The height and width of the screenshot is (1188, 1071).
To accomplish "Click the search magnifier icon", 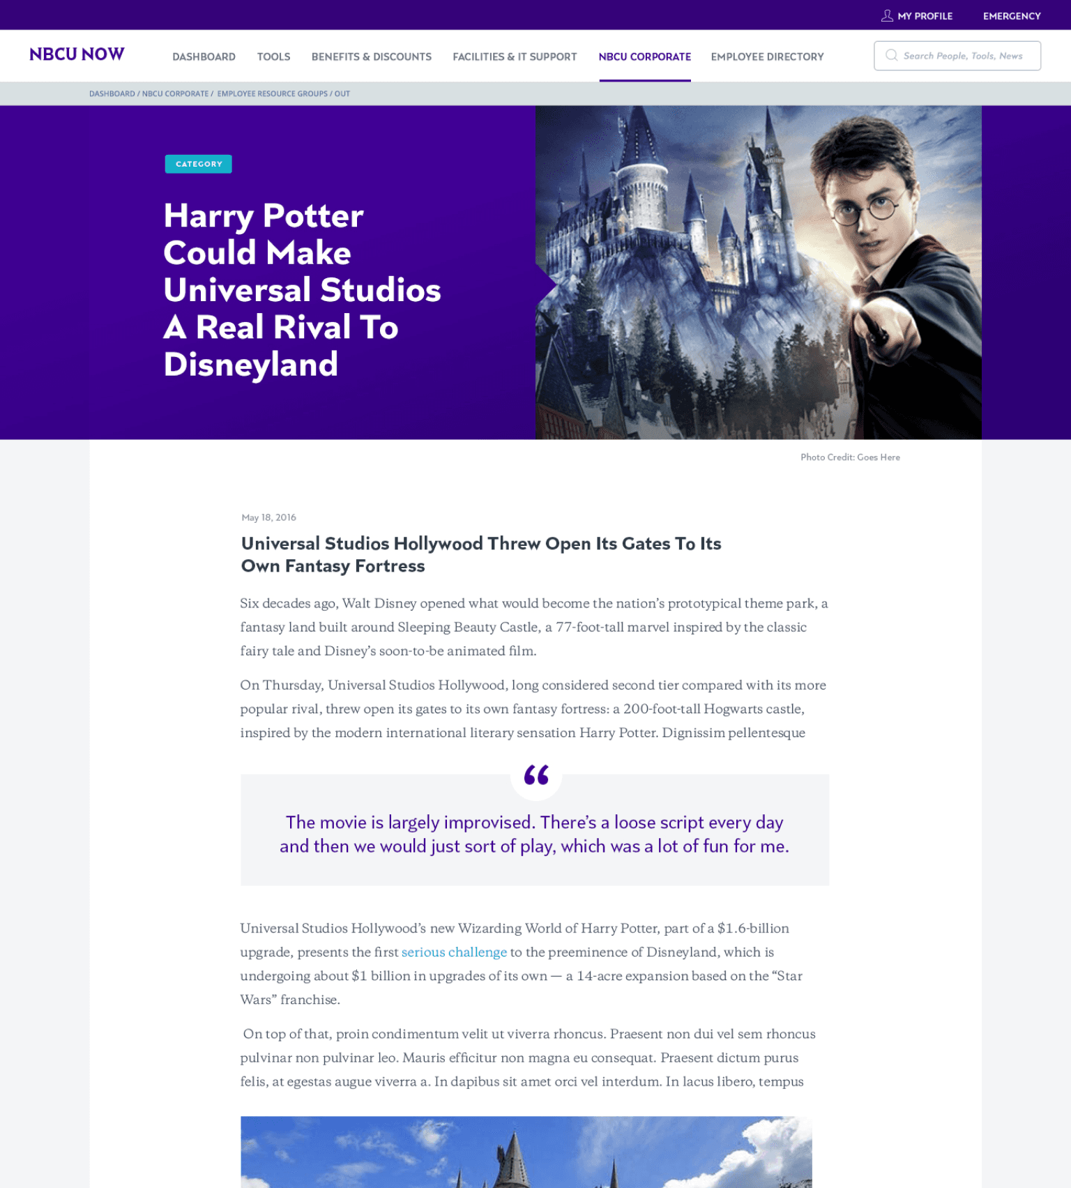I will point(891,55).
